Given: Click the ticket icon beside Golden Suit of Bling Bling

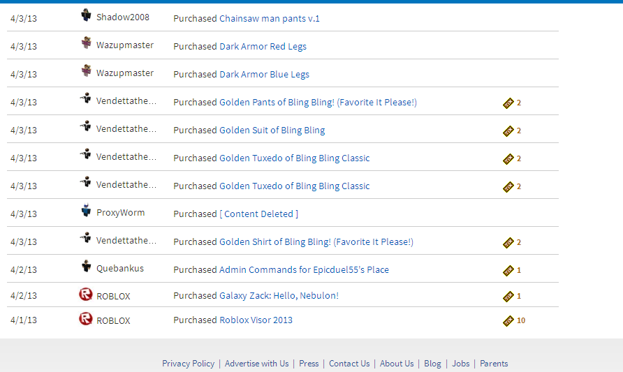Looking at the screenshot, I should click(508, 131).
